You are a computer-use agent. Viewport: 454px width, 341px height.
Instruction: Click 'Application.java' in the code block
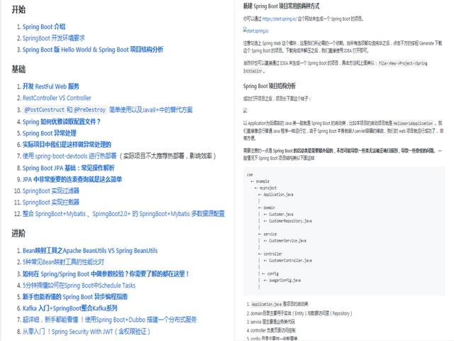coord(278,195)
